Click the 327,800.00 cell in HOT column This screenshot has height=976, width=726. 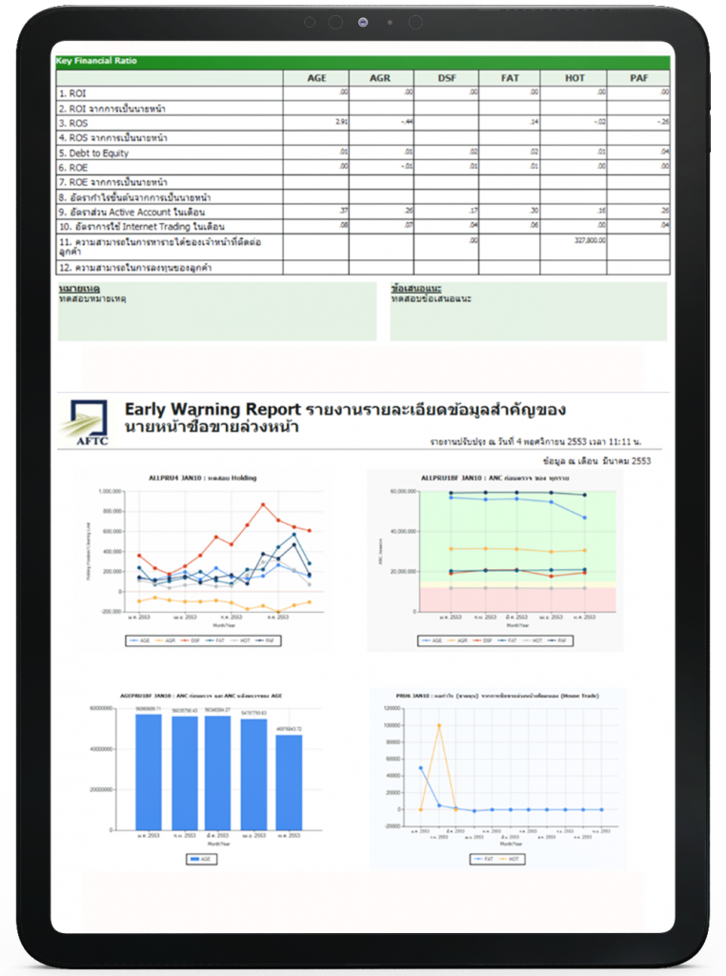pyautogui.click(x=589, y=240)
